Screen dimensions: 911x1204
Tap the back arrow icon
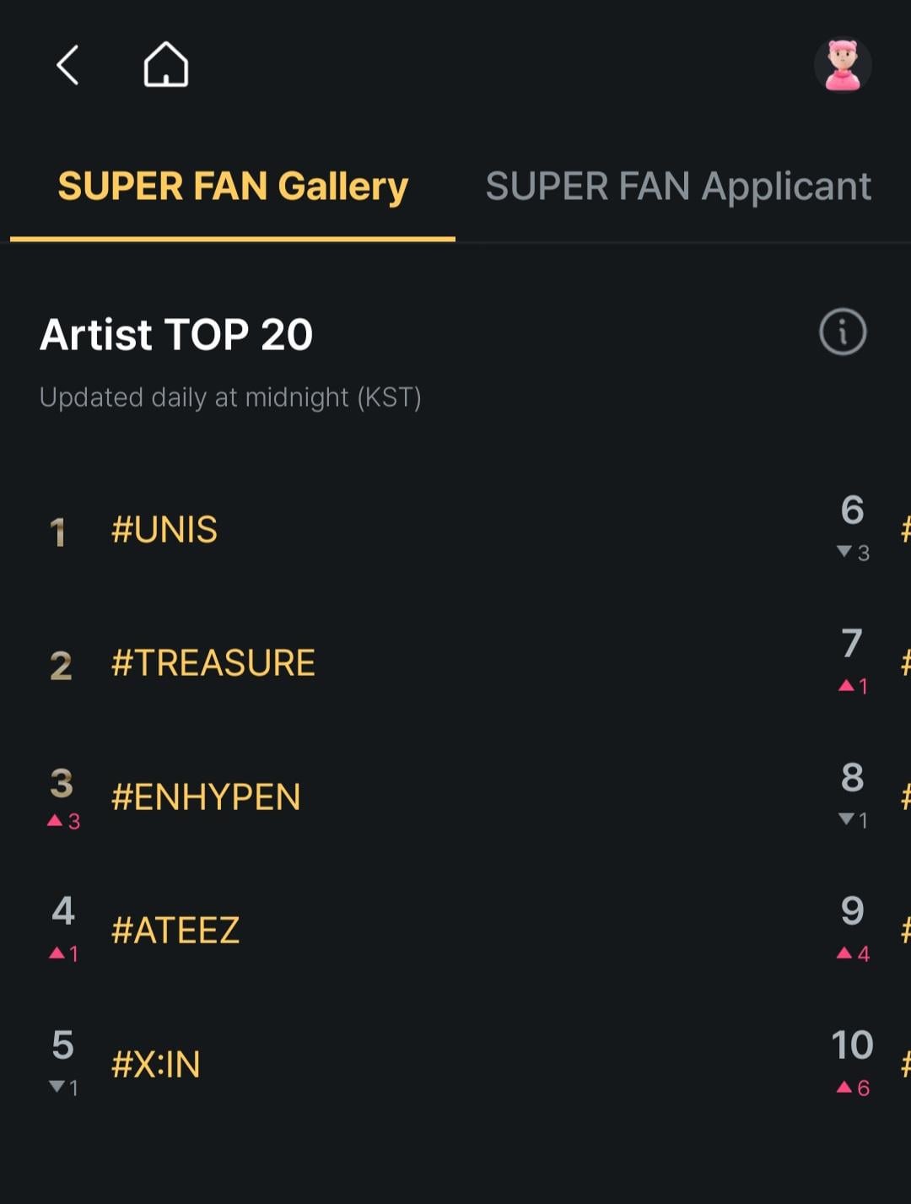(67, 65)
